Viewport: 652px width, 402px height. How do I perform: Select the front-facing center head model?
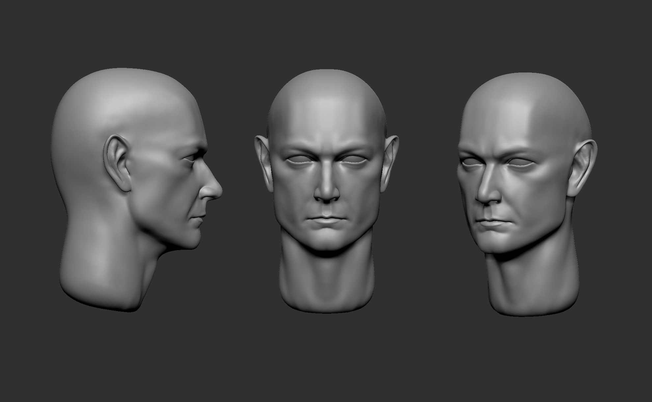pos(327,185)
